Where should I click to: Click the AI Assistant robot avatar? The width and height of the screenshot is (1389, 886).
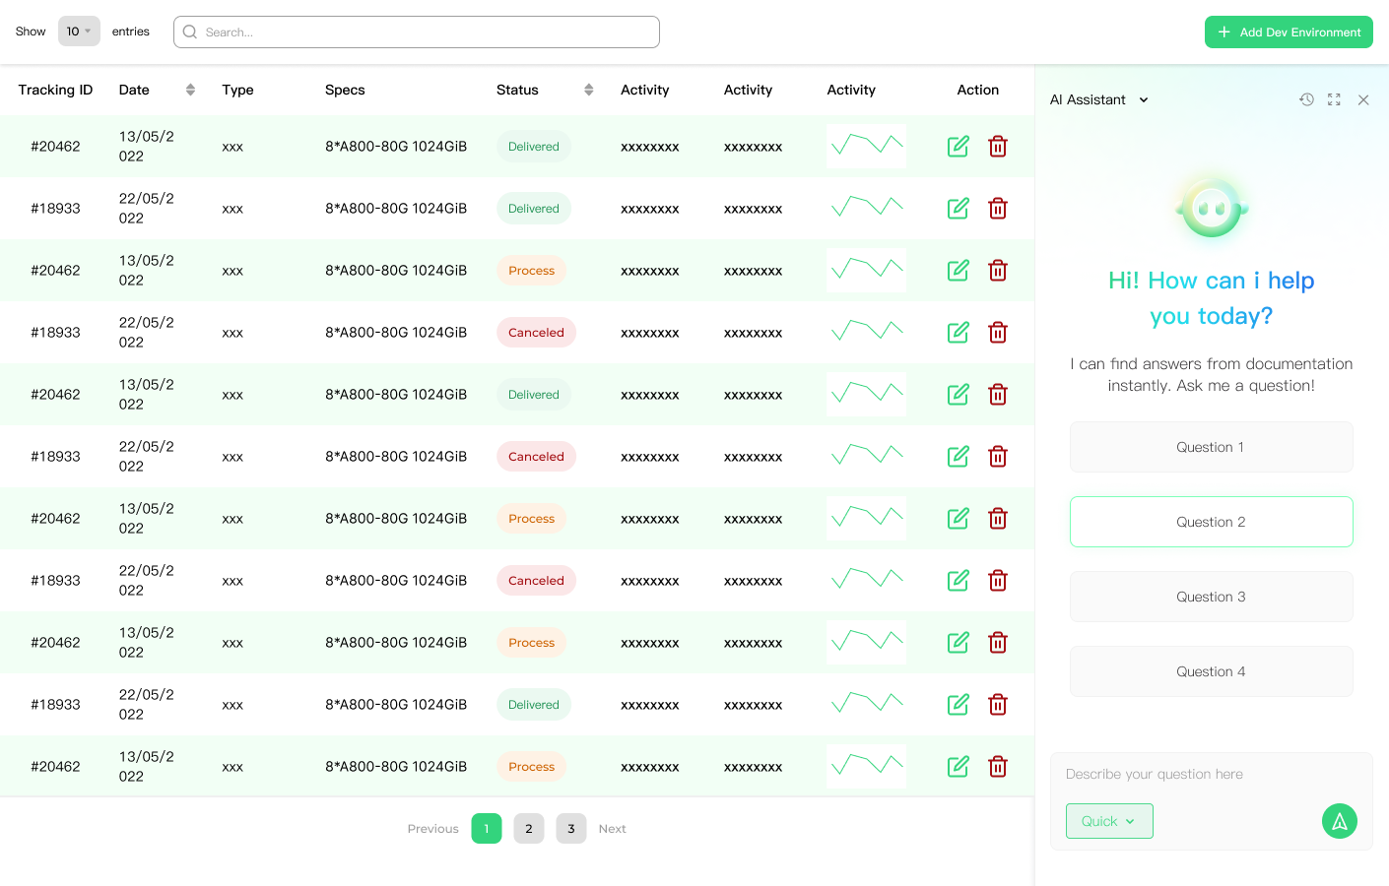click(x=1212, y=208)
